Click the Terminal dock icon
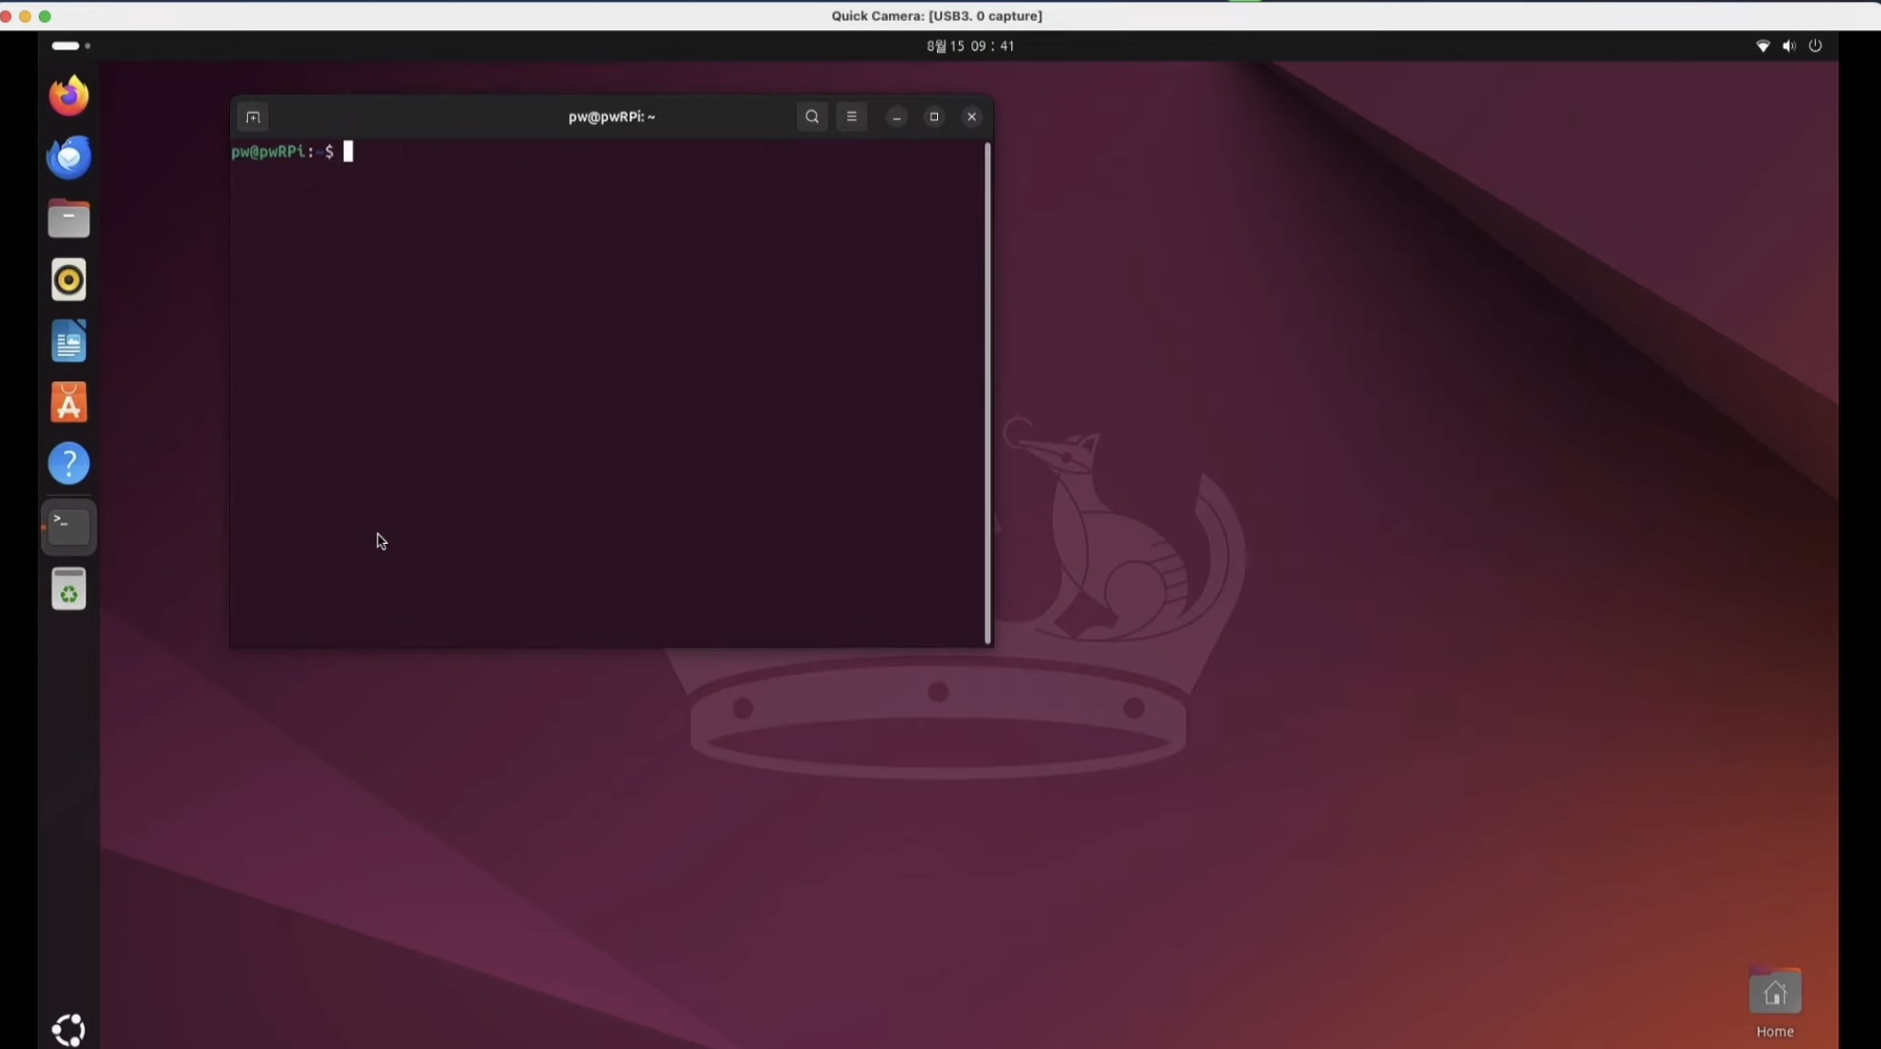 coord(68,527)
